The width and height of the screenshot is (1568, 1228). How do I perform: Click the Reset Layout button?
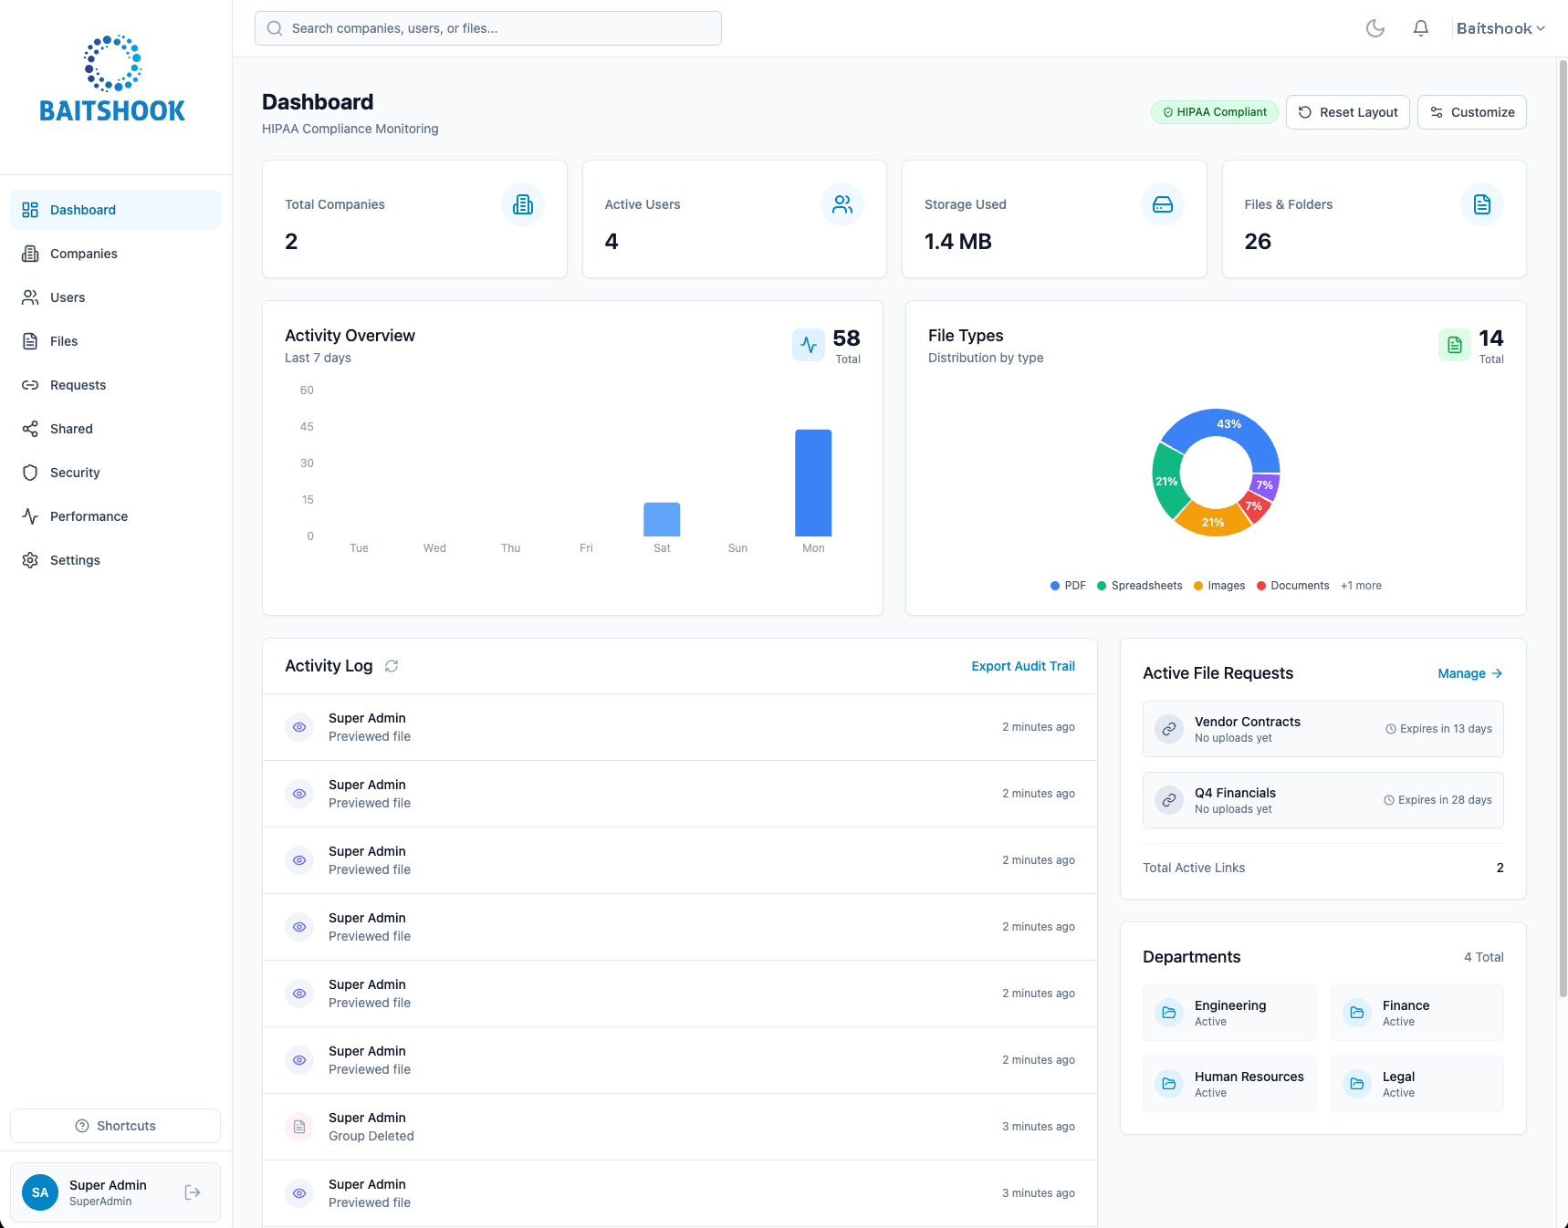tap(1347, 112)
